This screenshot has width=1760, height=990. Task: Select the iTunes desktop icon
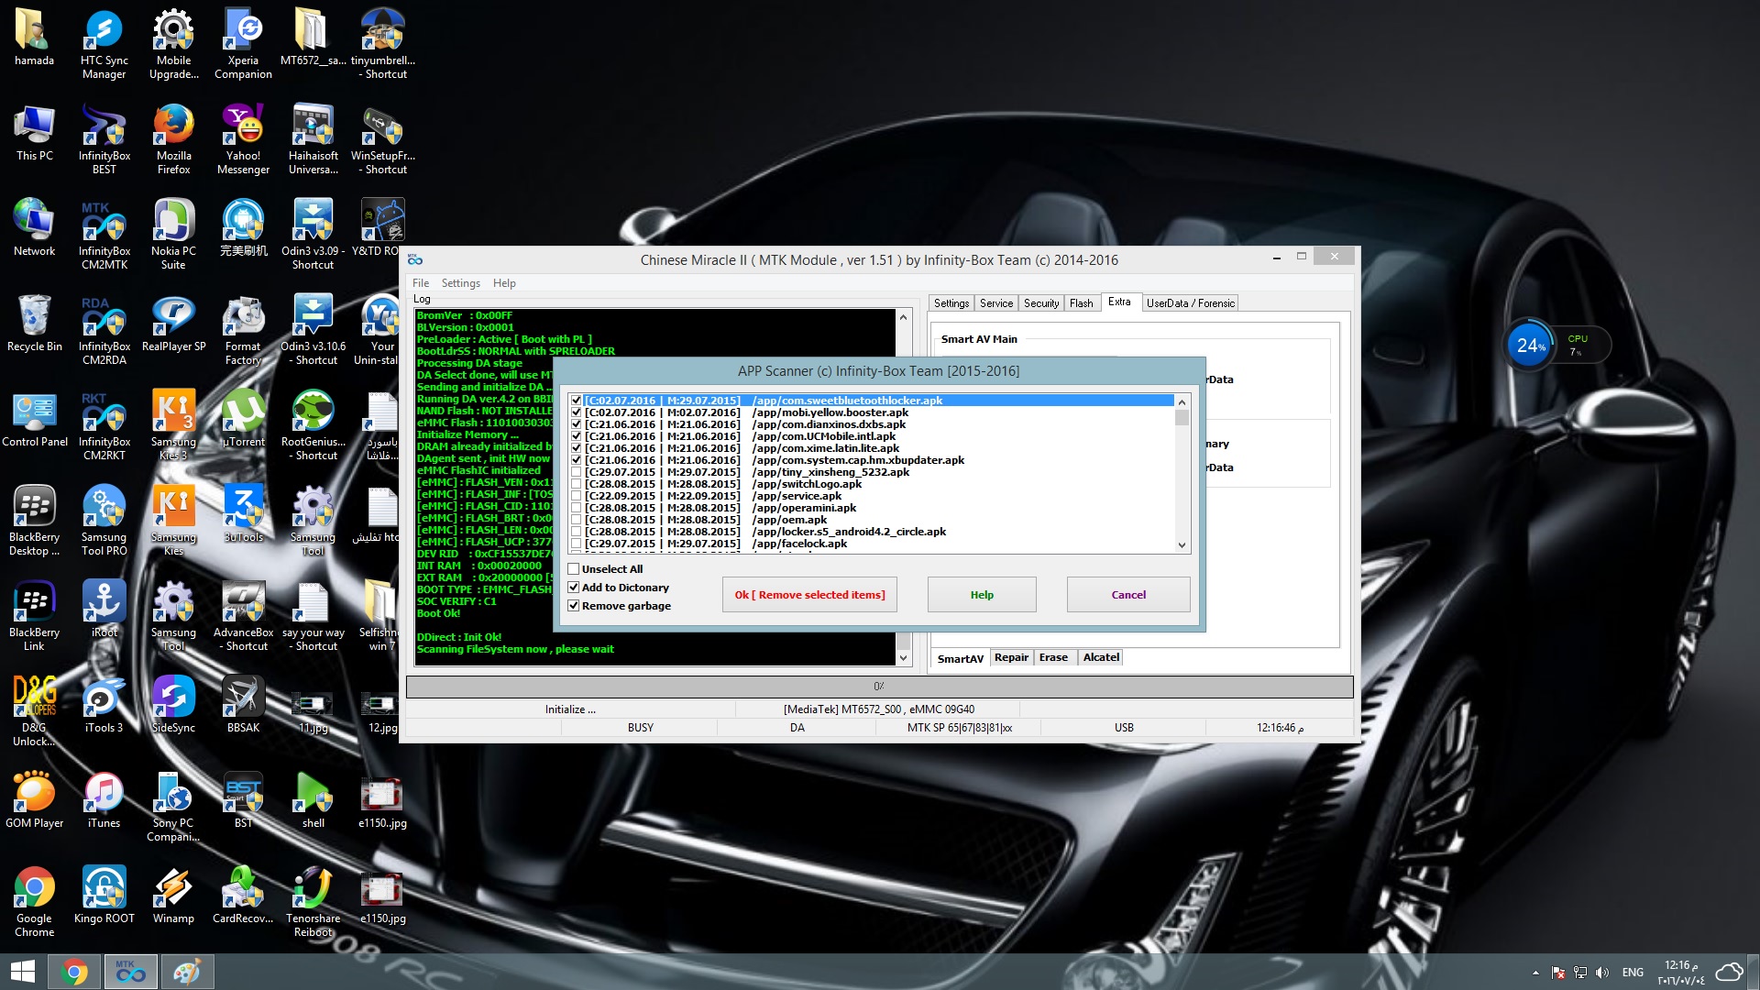coord(104,799)
